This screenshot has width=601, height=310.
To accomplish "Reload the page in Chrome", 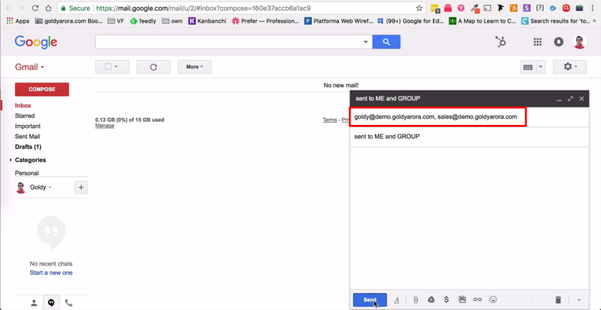I will pos(35,8).
